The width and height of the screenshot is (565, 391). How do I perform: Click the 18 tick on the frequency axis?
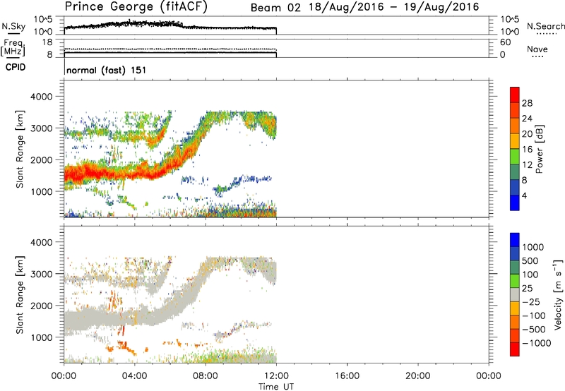coord(47,42)
